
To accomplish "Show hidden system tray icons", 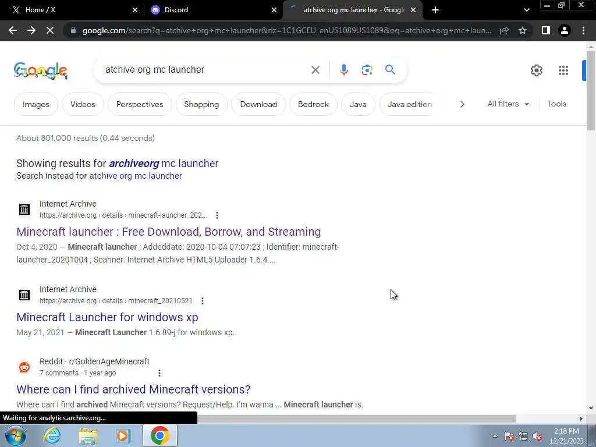I will [x=495, y=436].
